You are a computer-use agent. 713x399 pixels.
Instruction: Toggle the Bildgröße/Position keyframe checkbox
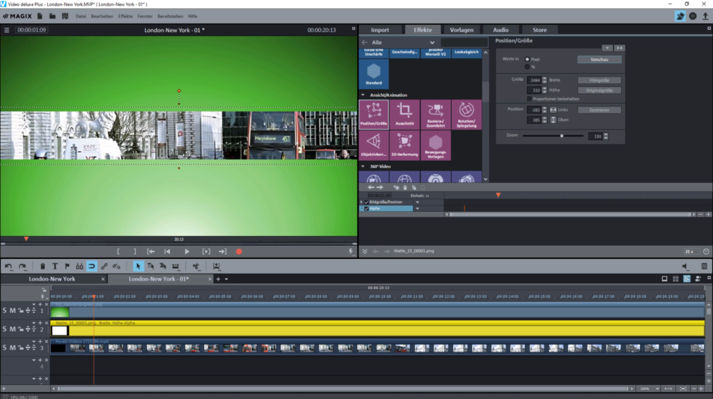tap(366, 202)
